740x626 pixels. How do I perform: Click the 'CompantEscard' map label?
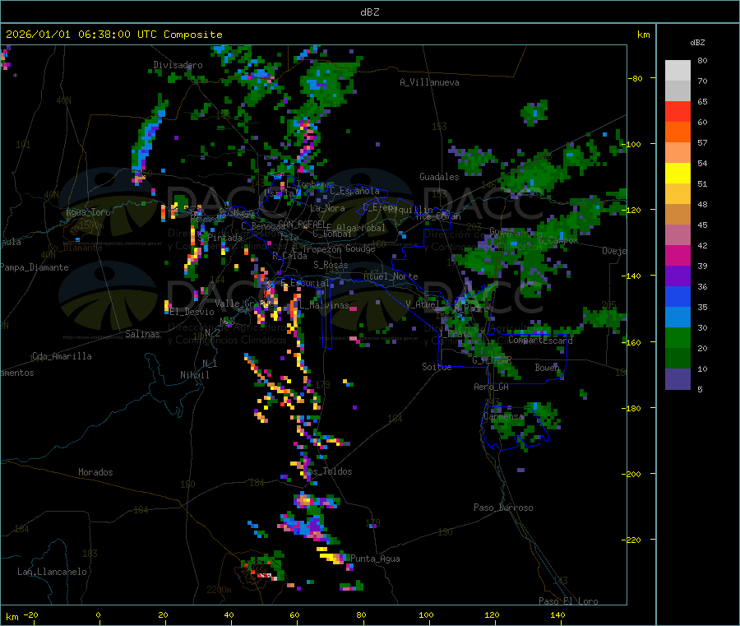tap(540, 340)
